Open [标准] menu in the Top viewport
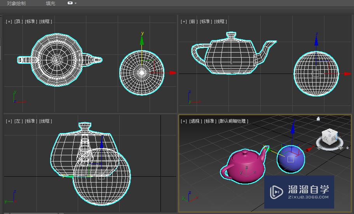The height and width of the screenshot is (214, 354). pos(31,21)
